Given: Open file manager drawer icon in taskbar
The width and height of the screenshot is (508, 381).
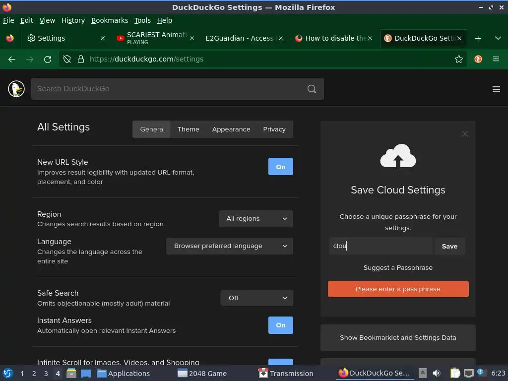Looking at the screenshot, I should point(71,373).
